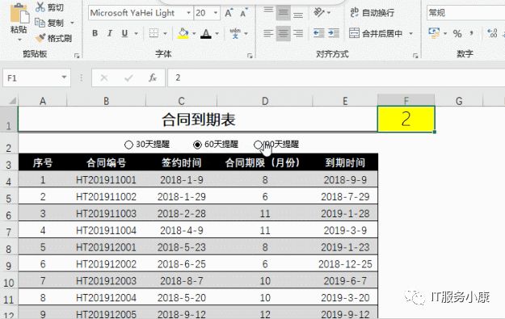Select the Format Painter (格式刷) brush
505x319 pixels.
pyautogui.click(x=40, y=38)
